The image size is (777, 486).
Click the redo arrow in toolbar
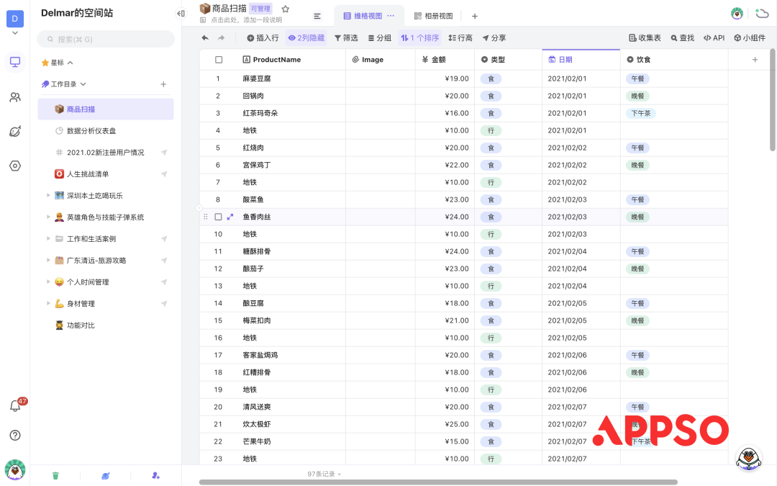coord(221,37)
